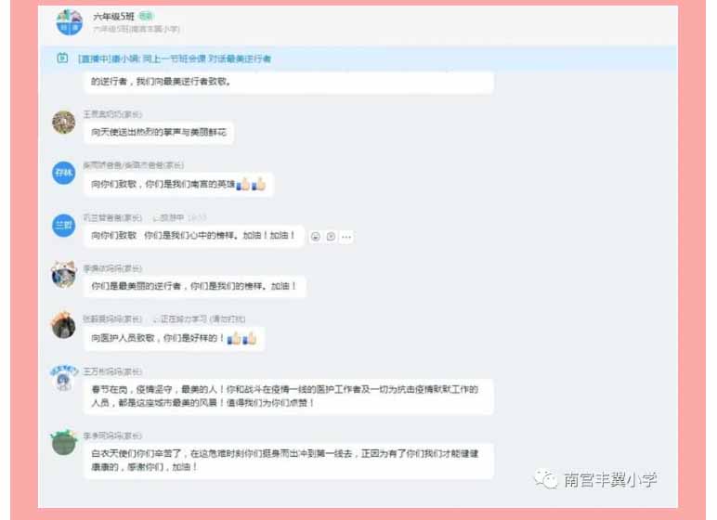Click the avatar beside 春节在岗 message
Viewport: 717px width, 520px height.
[x=63, y=378]
